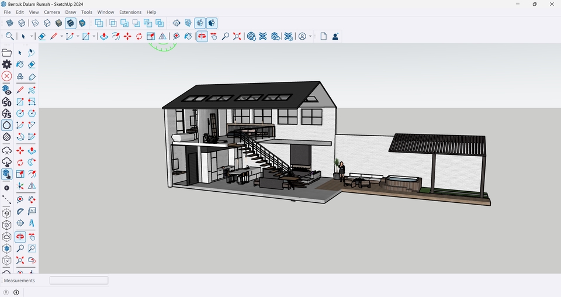Activate the Pan hand tool in top toolbar
561x297 pixels.
(214, 36)
